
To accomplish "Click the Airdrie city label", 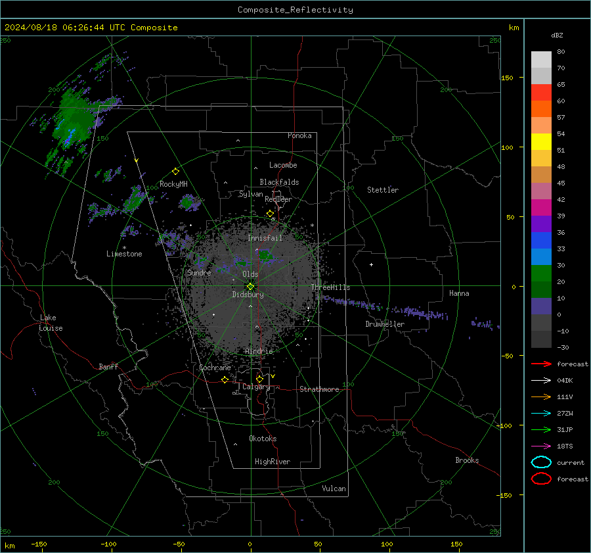I will coord(259,351).
